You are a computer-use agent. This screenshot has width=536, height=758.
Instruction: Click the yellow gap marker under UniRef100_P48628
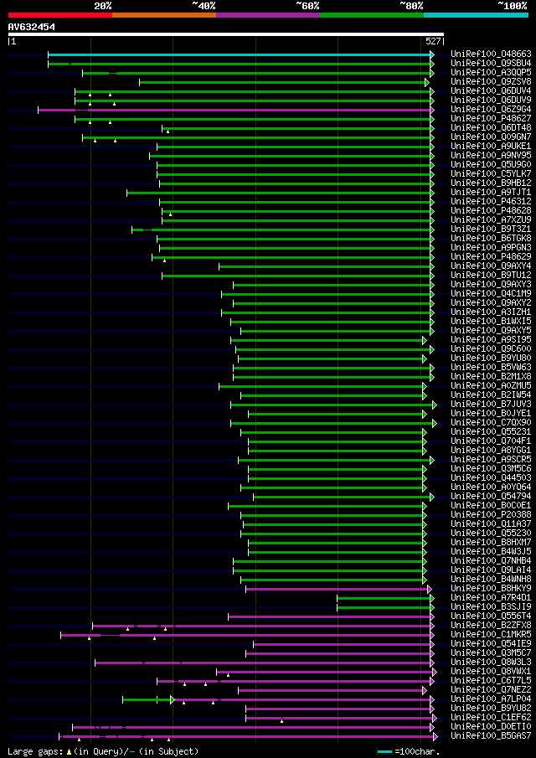tap(170, 214)
